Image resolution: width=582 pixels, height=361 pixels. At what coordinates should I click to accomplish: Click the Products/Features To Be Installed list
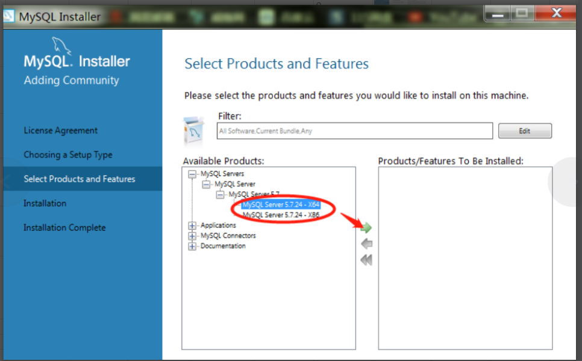click(466, 258)
